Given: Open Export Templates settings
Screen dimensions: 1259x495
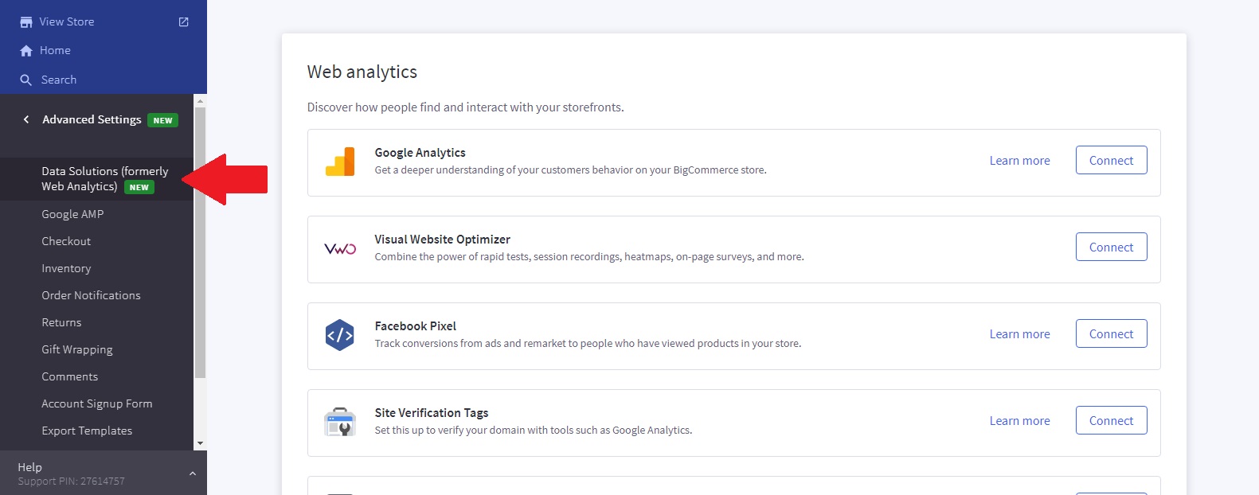Looking at the screenshot, I should [87, 431].
